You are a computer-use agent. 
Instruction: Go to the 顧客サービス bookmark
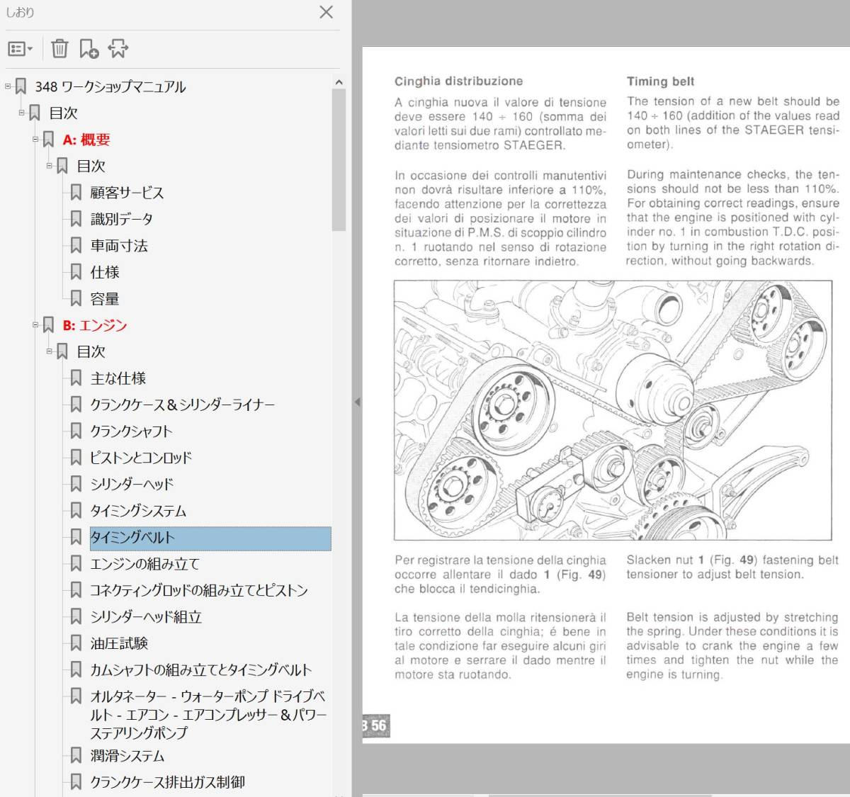(x=127, y=193)
